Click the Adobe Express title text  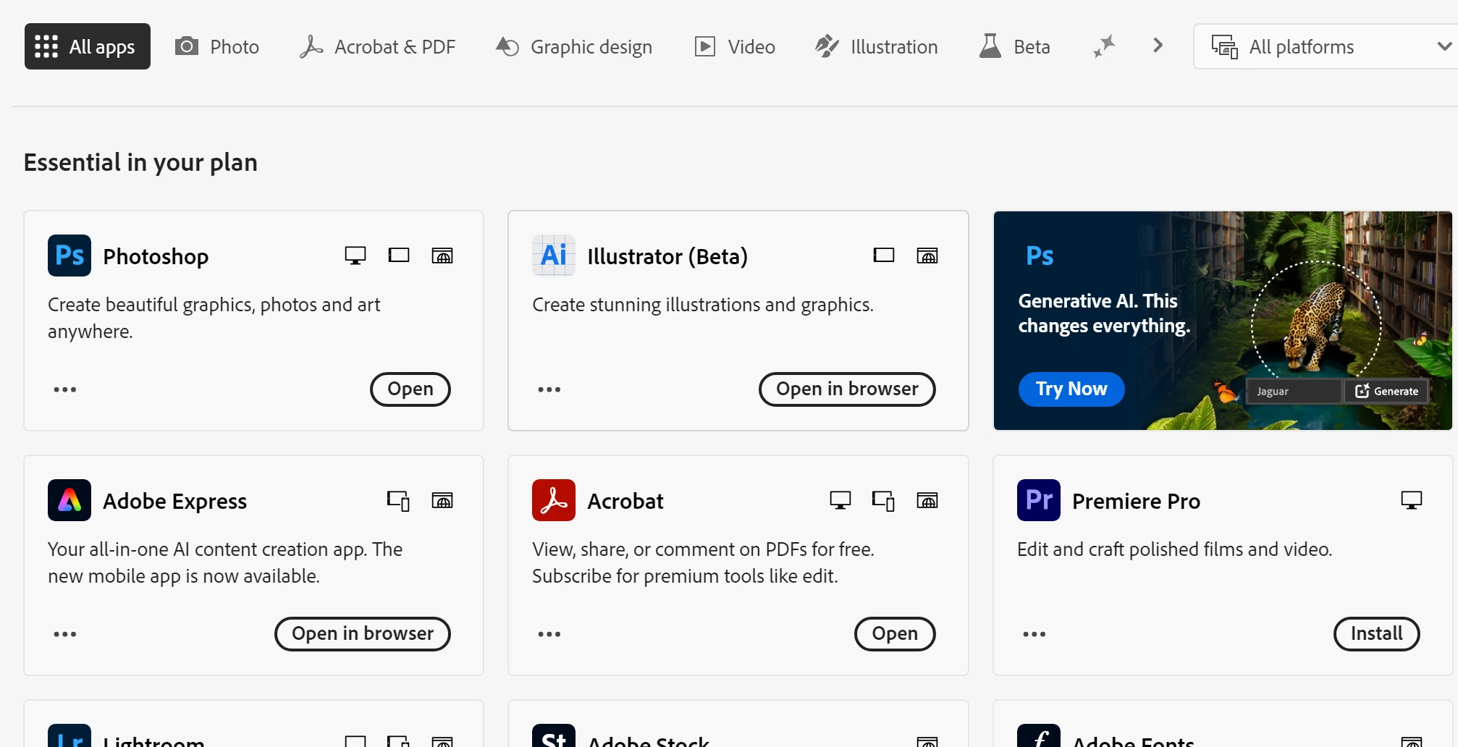(x=174, y=501)
